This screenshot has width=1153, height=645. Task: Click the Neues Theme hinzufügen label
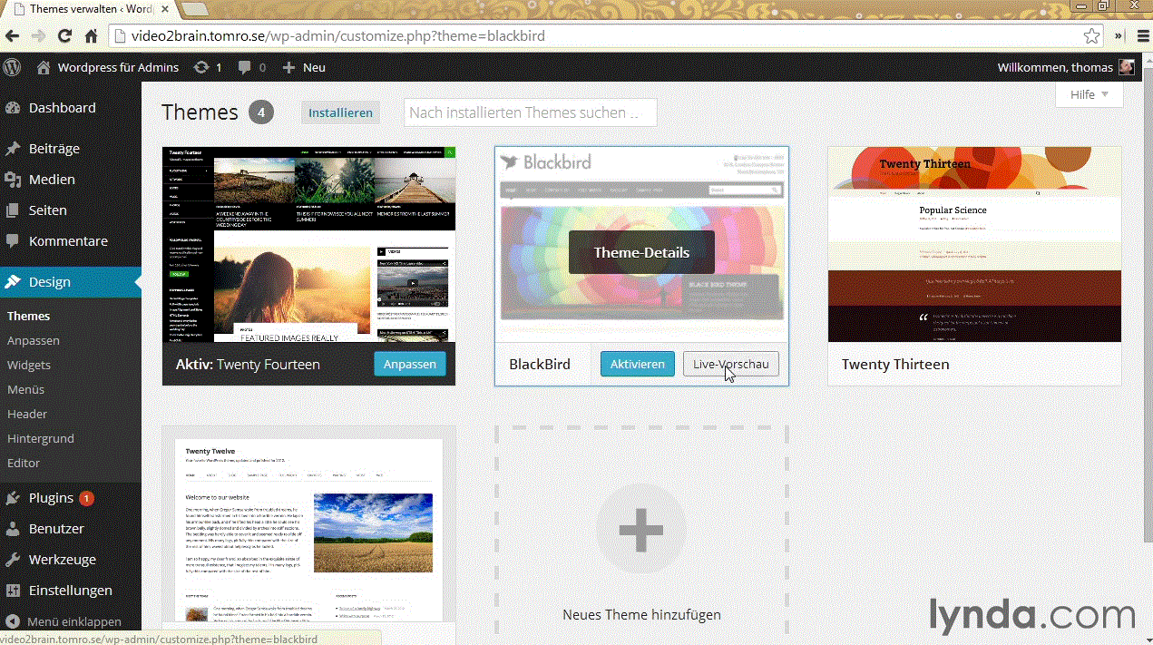(x=641, y=614)
